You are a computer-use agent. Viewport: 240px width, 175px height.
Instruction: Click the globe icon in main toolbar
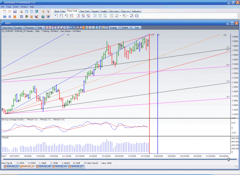43,17
